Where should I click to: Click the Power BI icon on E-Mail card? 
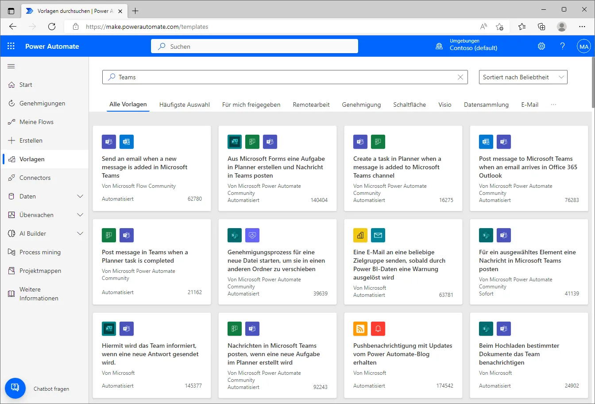(360, 235)
